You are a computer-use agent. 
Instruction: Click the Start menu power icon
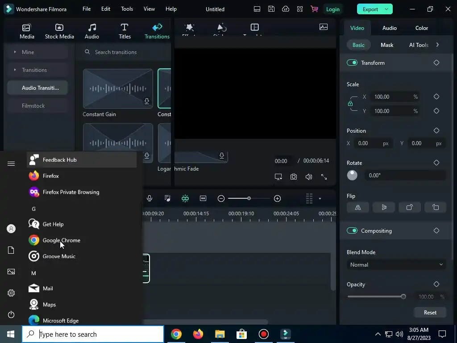[11, 314]
